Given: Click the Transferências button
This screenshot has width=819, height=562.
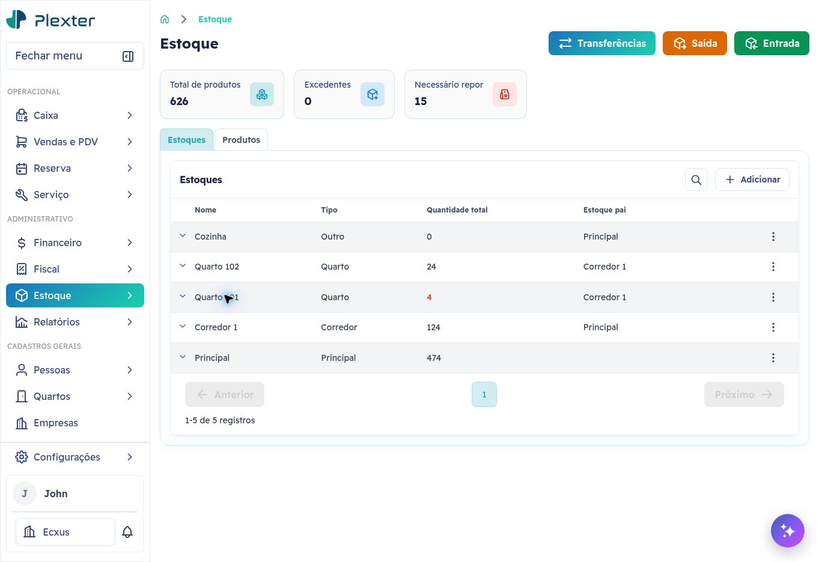Looking at the screenshot, I should coord(602,43).
